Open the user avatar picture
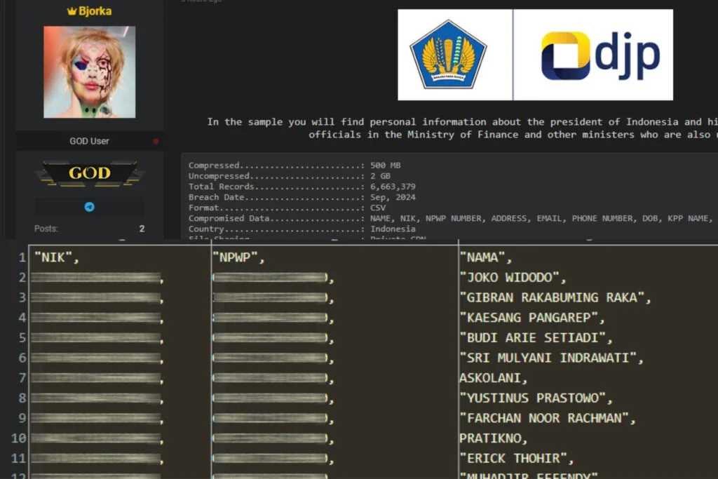Screen dimensions: 718x479 tap(89, 72)
